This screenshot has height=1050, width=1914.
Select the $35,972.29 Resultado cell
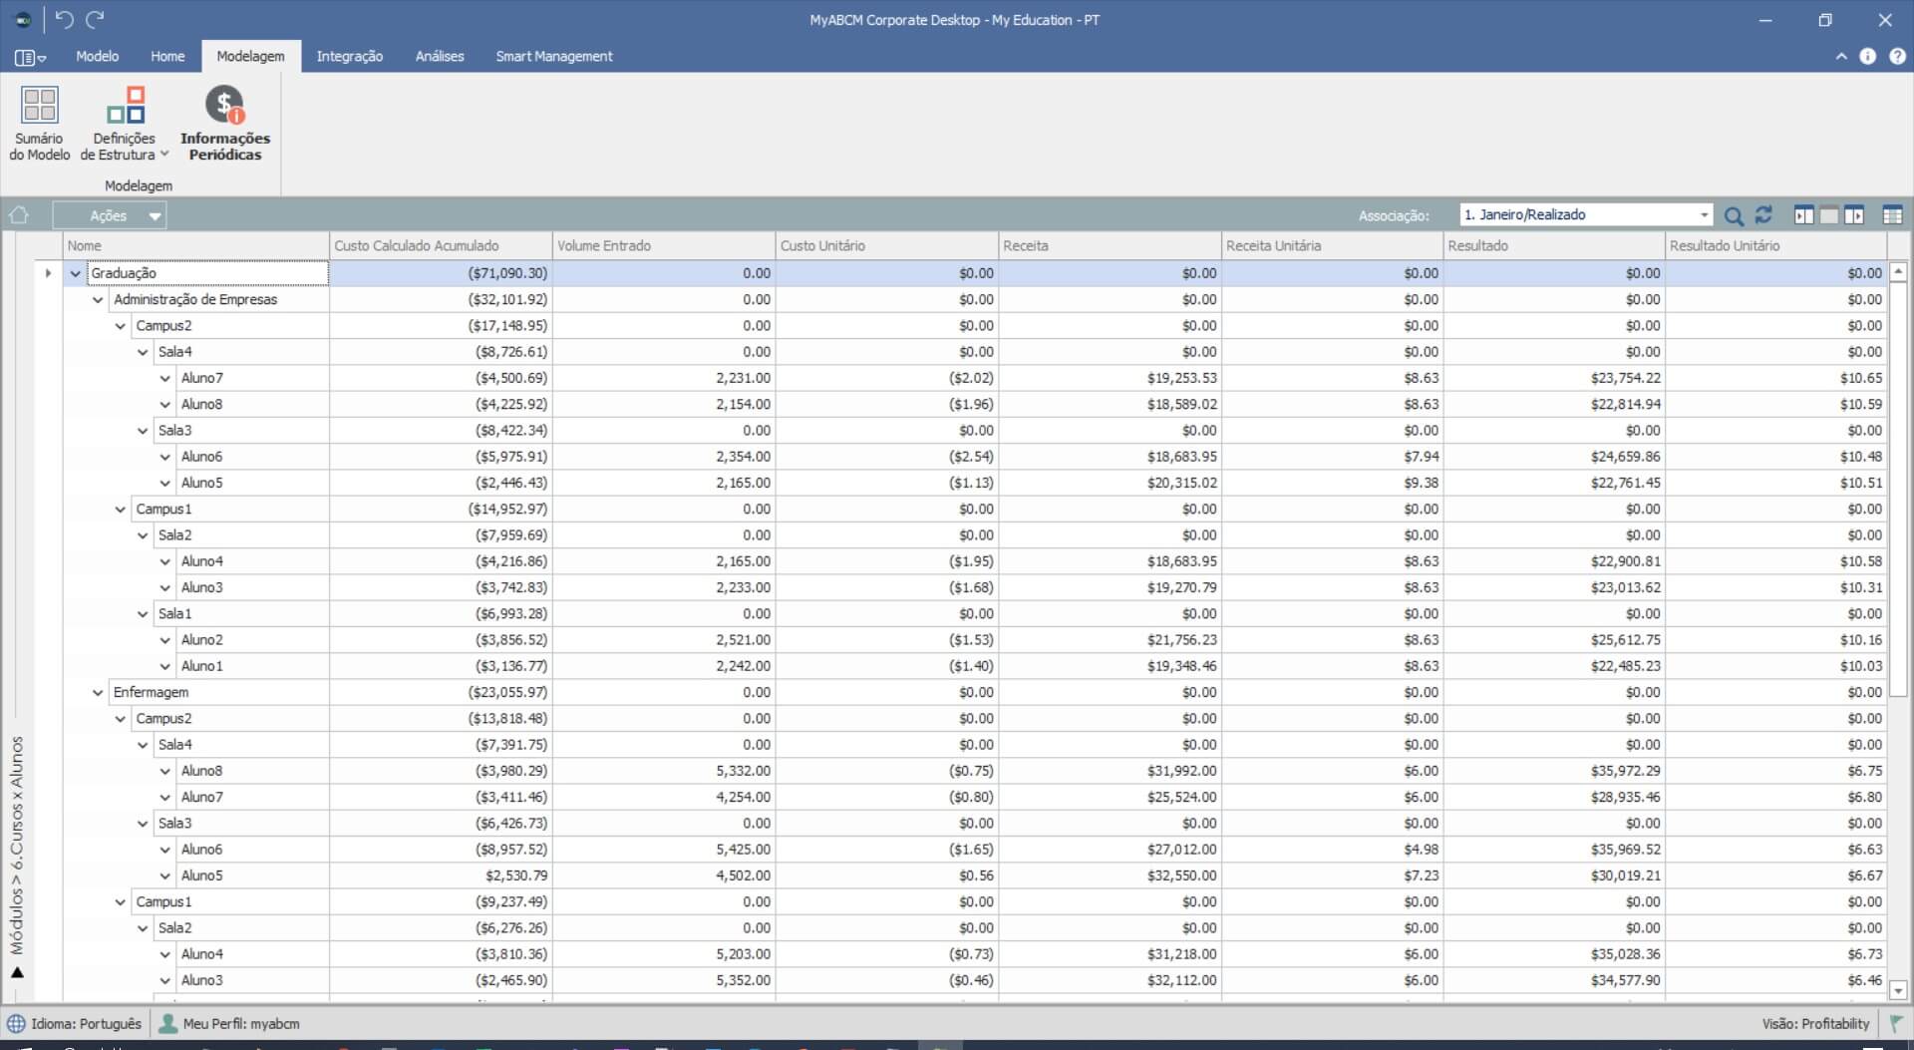click(x=1554, y=771)
